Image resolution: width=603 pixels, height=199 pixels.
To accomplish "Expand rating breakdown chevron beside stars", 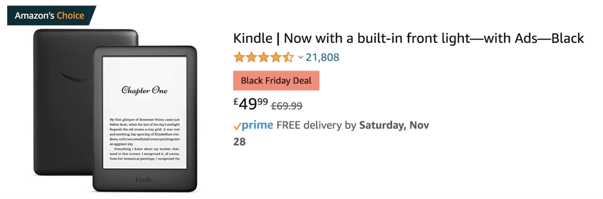I will pyautogui.click(x=300, y=57).
